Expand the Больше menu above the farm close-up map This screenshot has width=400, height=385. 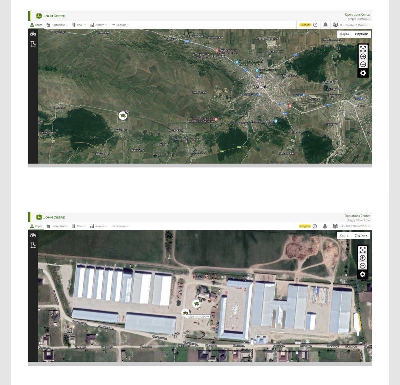point(120,226)
